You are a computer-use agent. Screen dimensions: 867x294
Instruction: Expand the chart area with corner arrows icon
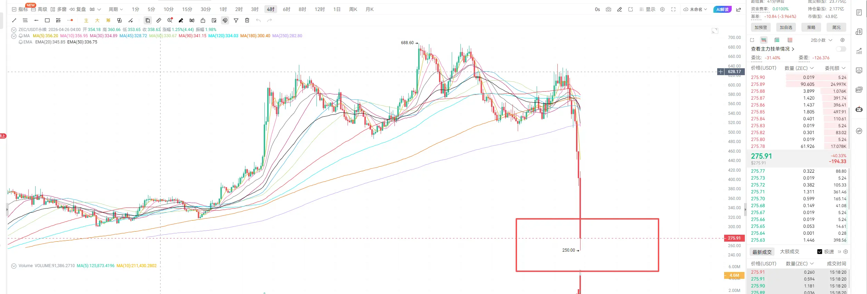715,31
